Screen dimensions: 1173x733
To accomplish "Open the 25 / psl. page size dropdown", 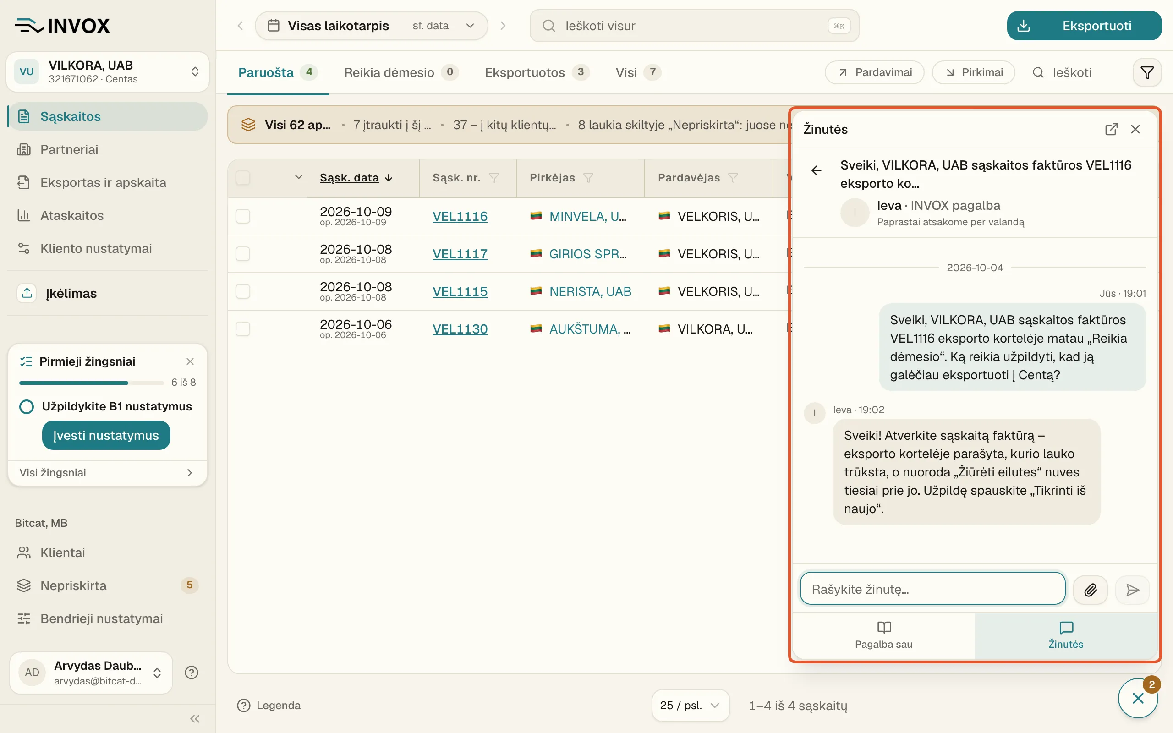I will pos(690,706).
